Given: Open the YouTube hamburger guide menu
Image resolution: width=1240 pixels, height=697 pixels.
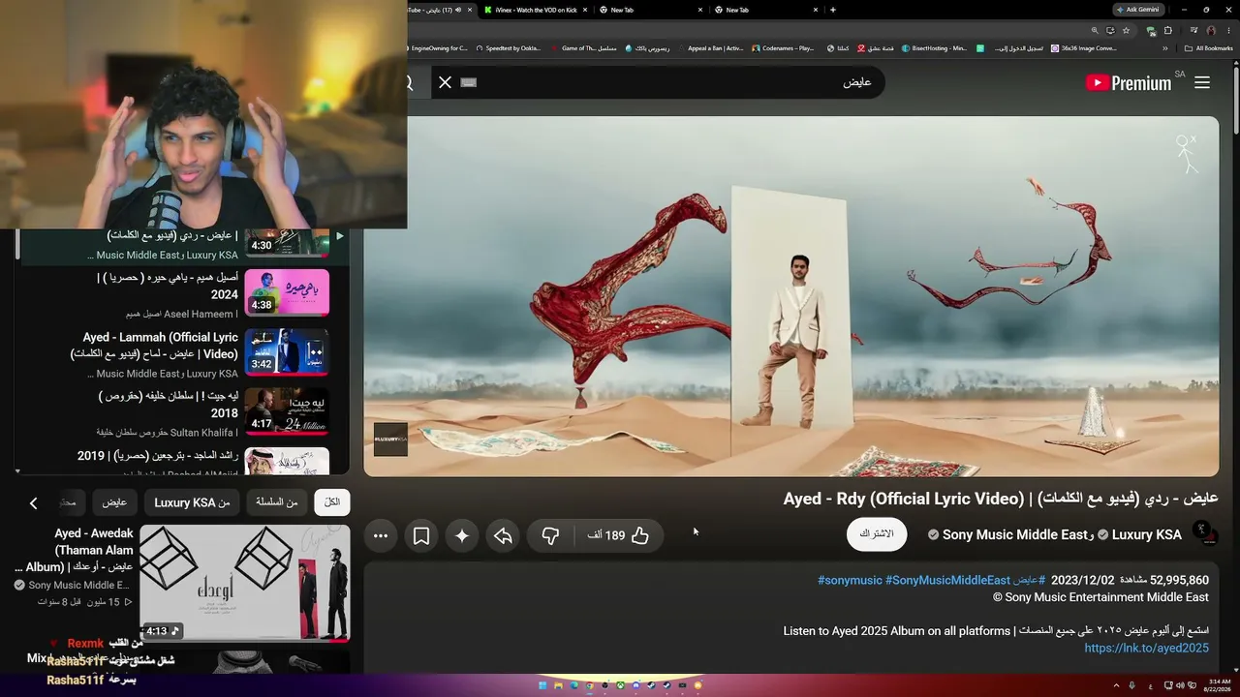Looking at the screenshot, I should tap(1202, 82).
